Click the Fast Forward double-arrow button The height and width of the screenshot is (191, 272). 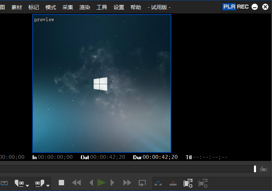click(x=127, y=183)
